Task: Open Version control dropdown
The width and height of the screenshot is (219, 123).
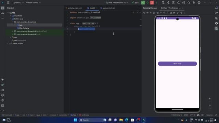Action: [33, 3]
